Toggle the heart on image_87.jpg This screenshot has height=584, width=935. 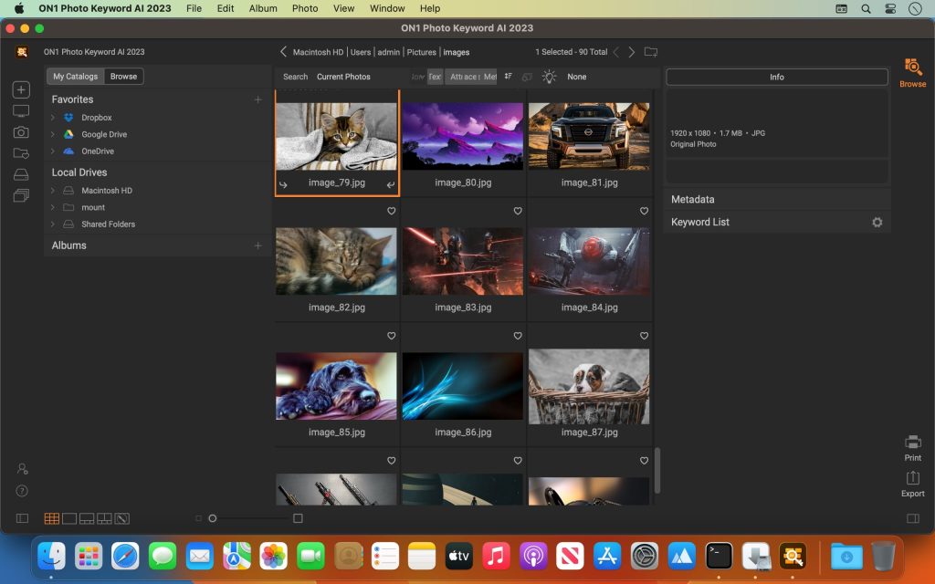coord(645,336)
